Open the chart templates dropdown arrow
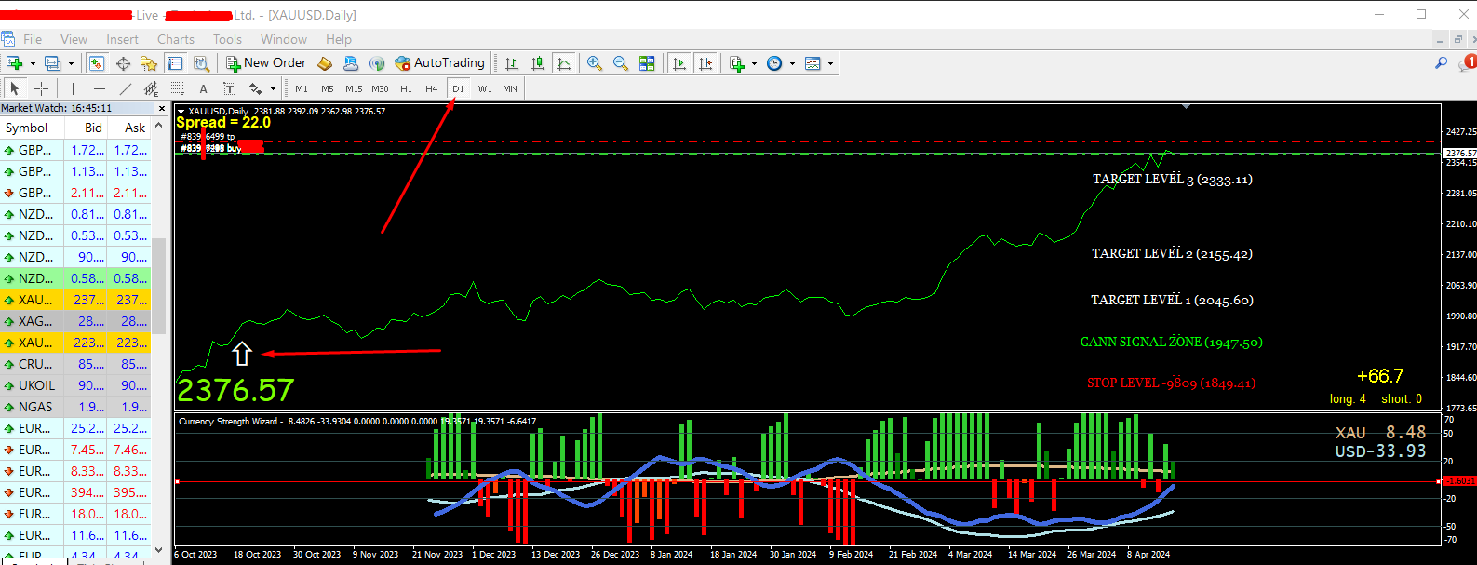The image size is (1477, 565). 830,63
